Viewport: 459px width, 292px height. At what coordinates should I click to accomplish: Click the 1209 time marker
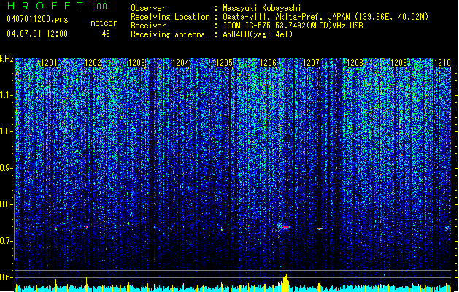[398, 63]
